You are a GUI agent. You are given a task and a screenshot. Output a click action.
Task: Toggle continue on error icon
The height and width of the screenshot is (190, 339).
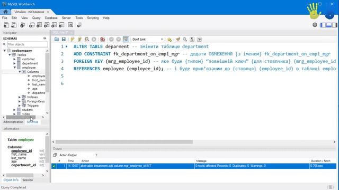(x=102, y=39)
